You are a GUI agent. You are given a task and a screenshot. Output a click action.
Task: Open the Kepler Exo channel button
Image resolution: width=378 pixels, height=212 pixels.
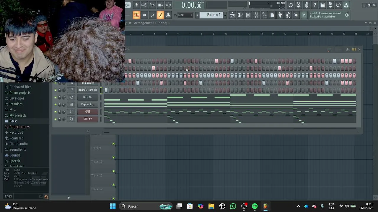coord(88,105)
